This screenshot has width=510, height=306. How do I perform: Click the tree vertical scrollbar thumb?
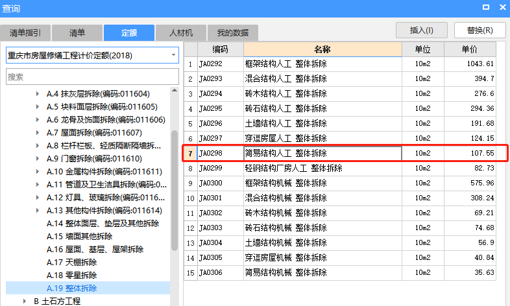coord(175,191)
